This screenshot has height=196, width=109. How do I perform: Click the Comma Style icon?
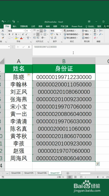point(60,34)
